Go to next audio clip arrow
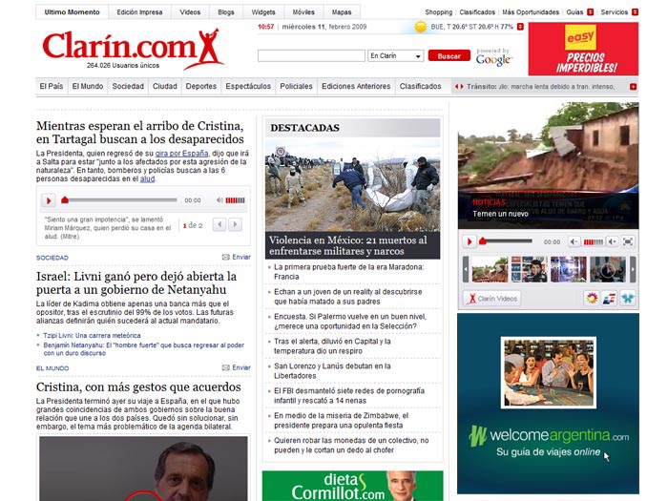The height and width of the screenshot is (501, 668). tap(237, 225)
